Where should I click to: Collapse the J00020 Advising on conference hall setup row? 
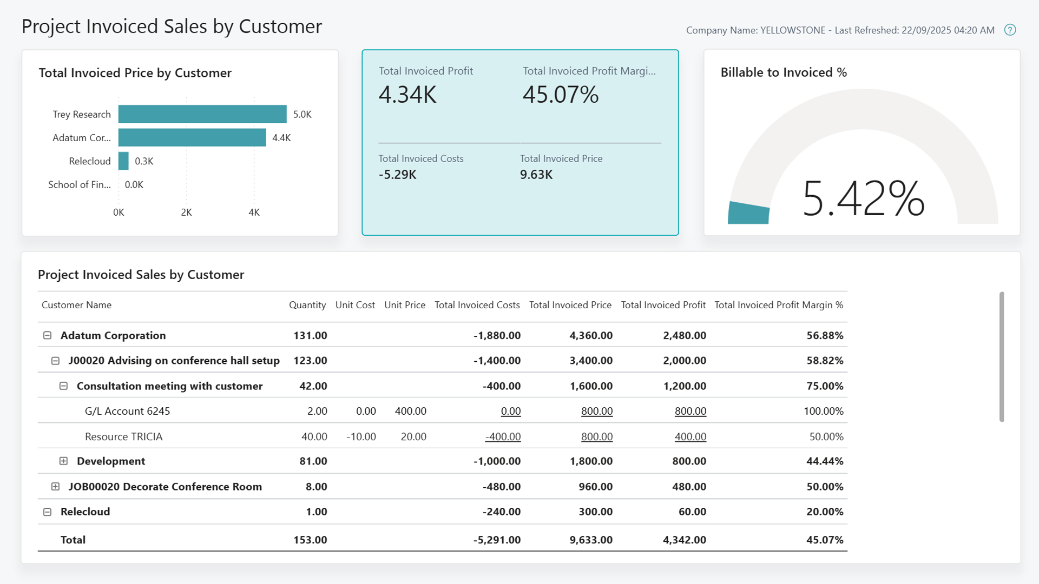[56, 360]
